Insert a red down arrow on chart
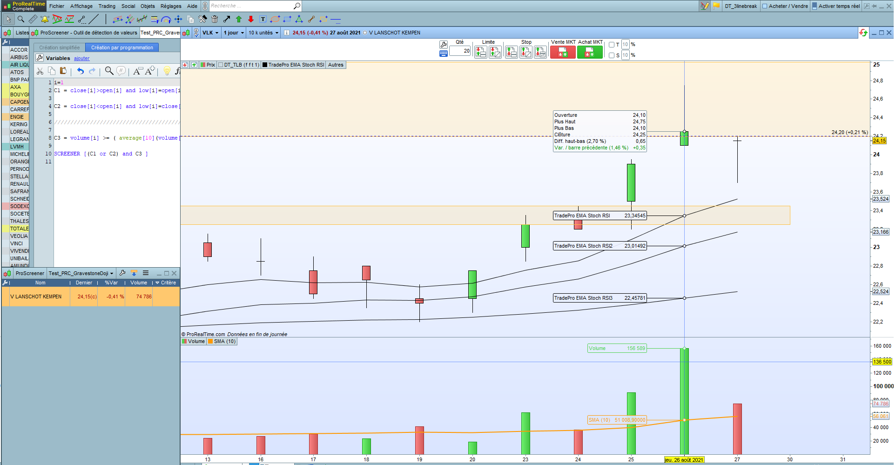This screenshot has height=465, width=896. 251,19
